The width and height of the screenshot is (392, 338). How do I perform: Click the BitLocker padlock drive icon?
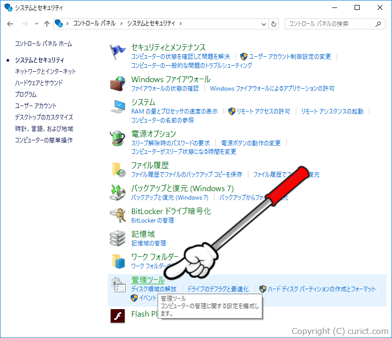point(118,215)
